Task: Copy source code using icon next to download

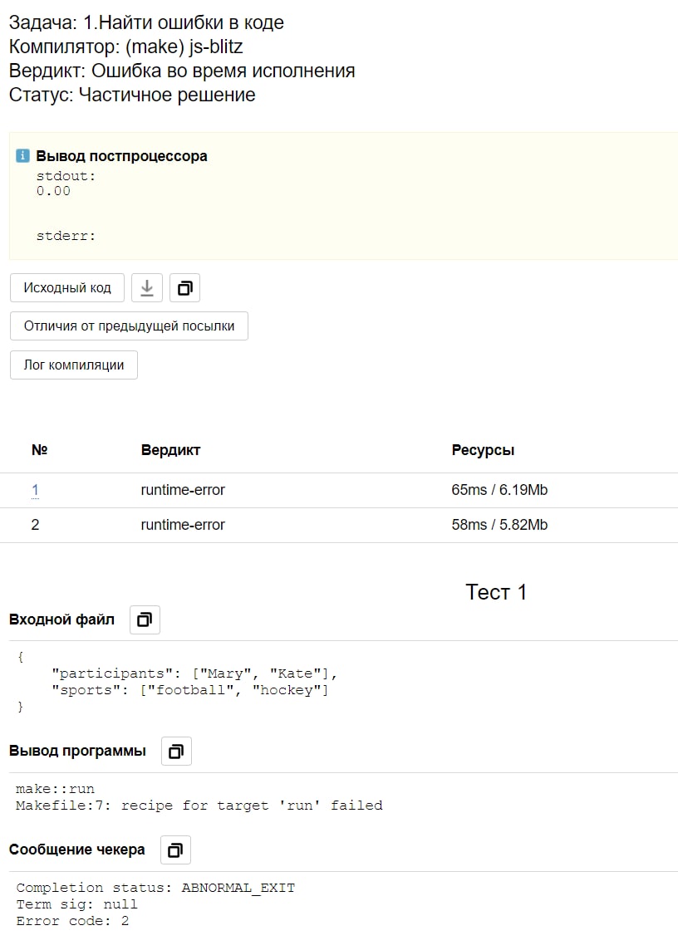Action: tap(185, 288)
